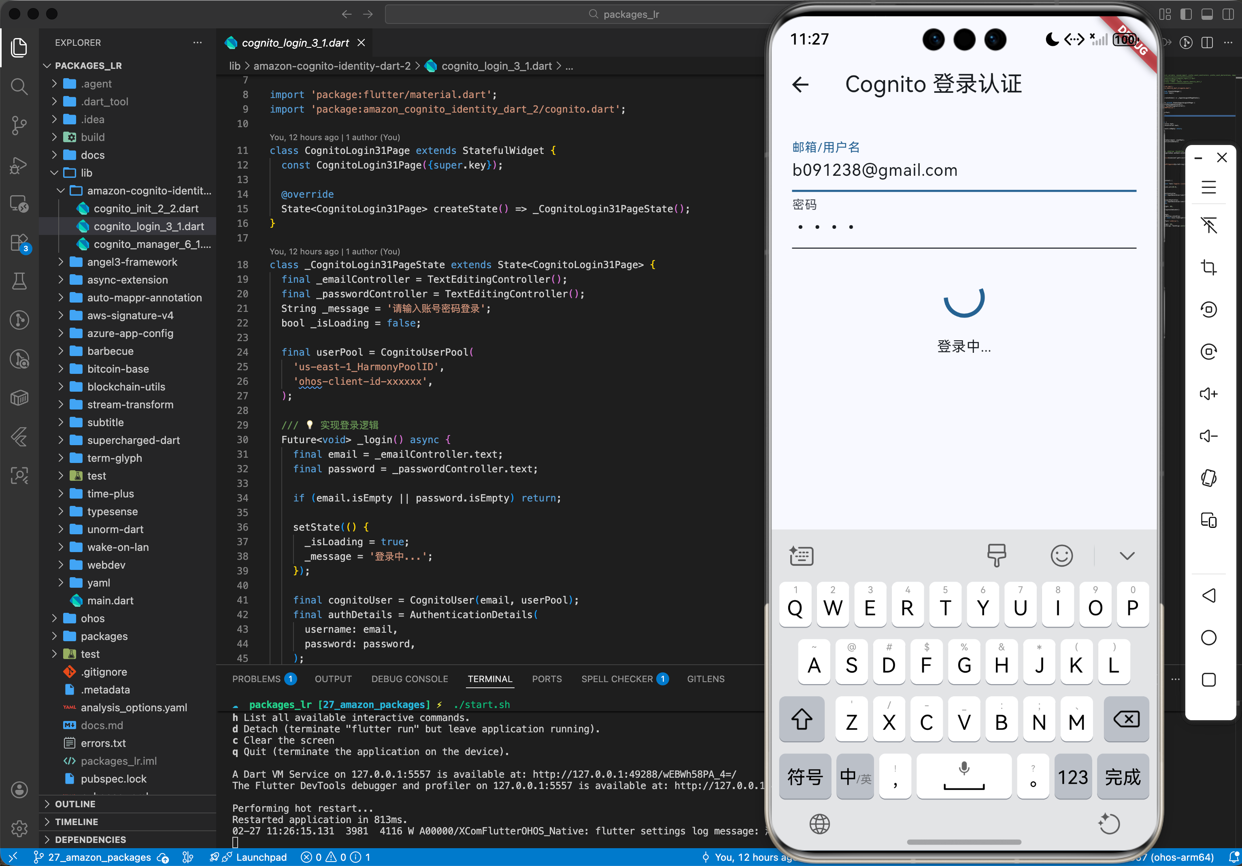
Task: Switch to the PROBLEMS panel tab
Action: [264, 679]
